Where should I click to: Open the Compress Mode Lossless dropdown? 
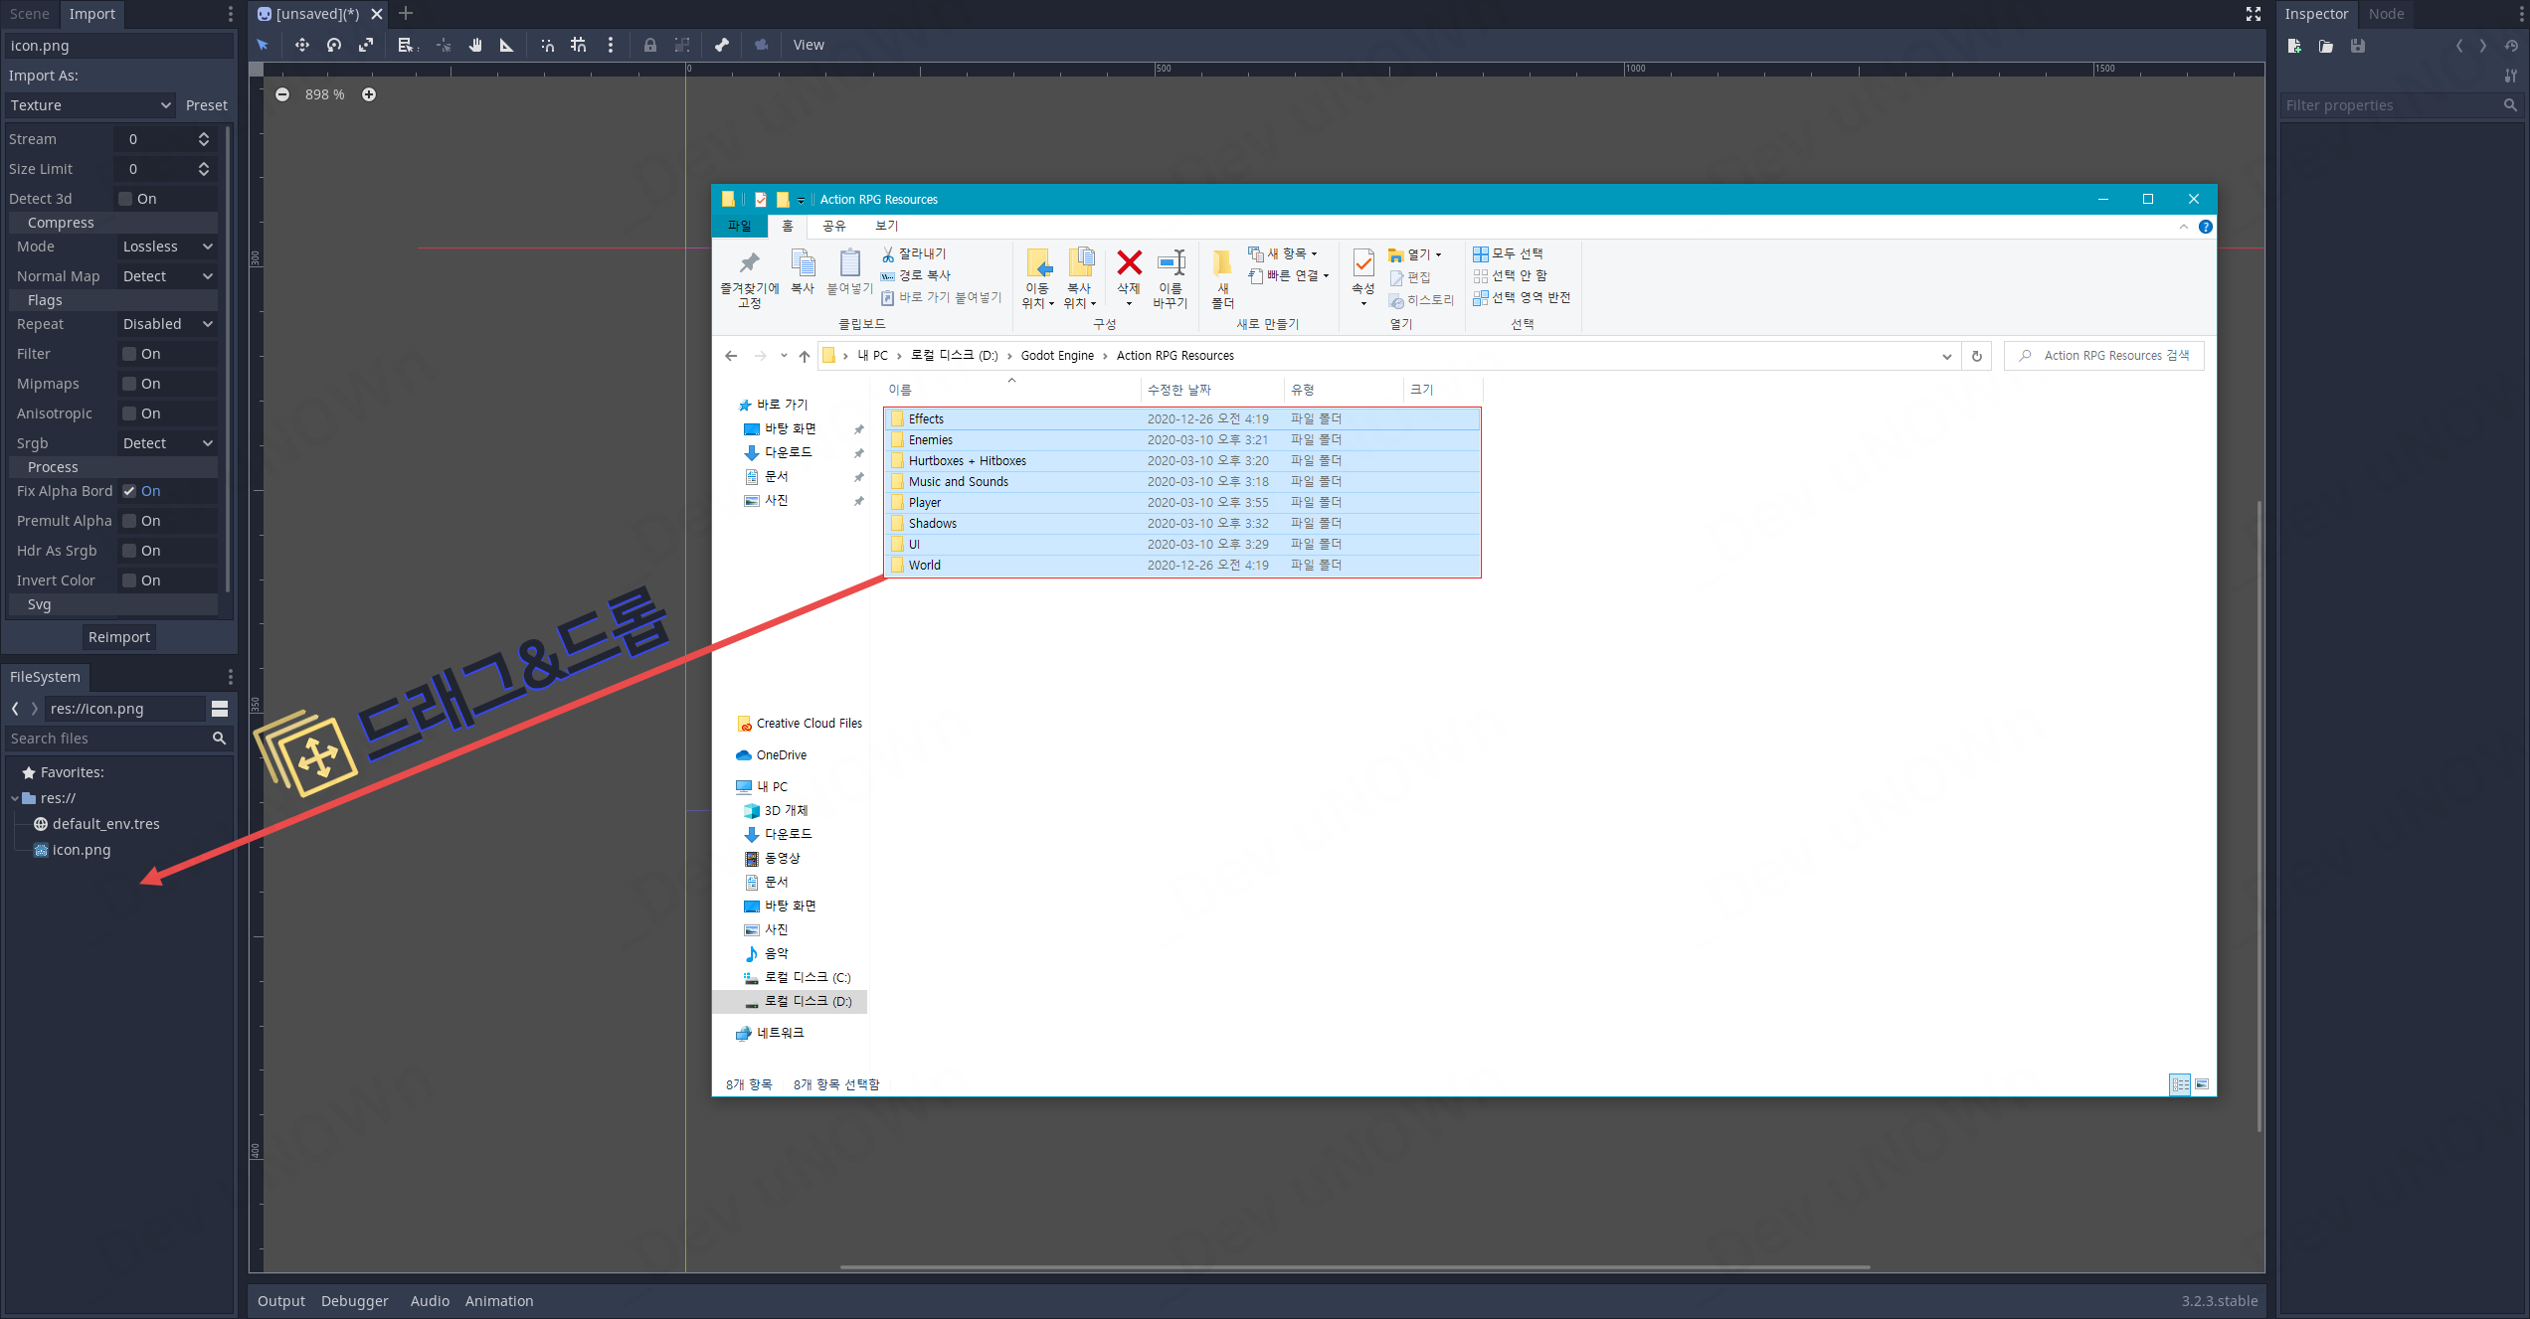[x=166, y=247]
